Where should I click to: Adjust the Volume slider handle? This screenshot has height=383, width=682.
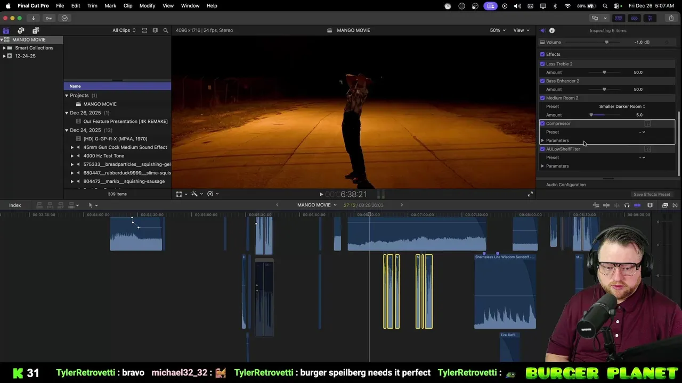[x=606, y=43]
